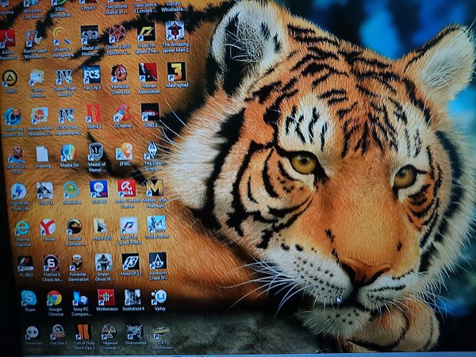Select Call of Duty Black Ops 2
476x357 pixels.
(83, 332)
